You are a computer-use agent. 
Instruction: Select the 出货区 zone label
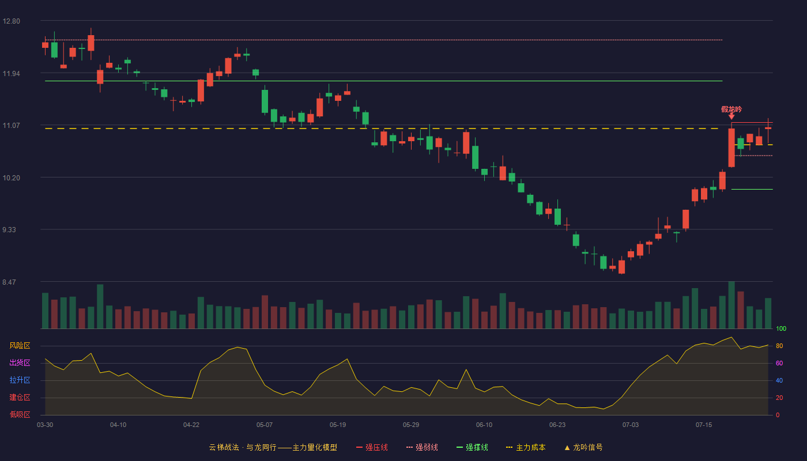coord(20,363)
